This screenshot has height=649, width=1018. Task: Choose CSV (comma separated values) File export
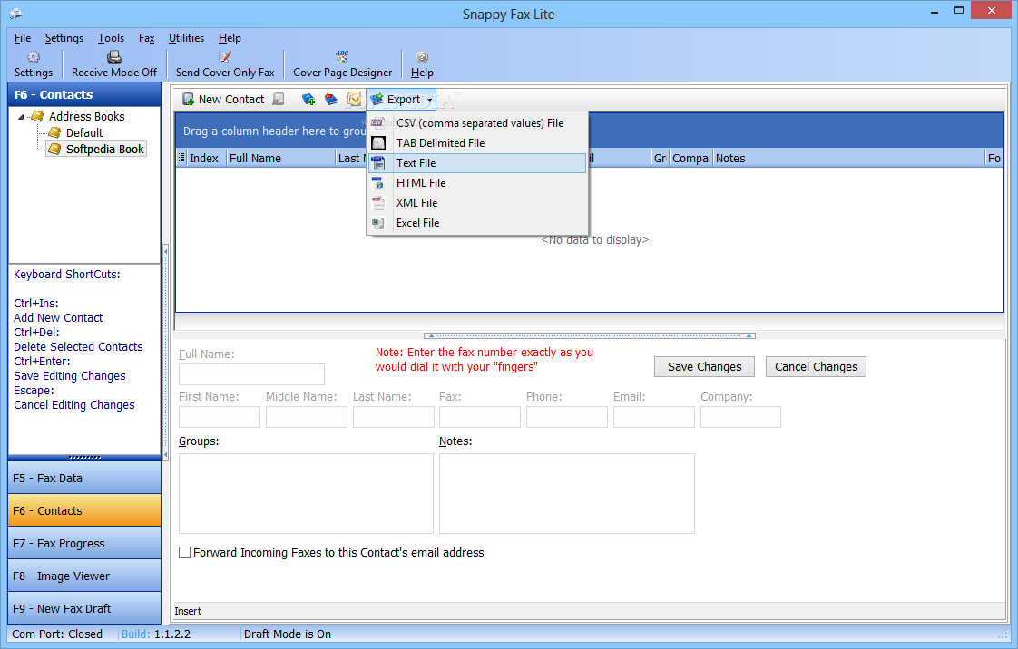[x=478, y=123]
